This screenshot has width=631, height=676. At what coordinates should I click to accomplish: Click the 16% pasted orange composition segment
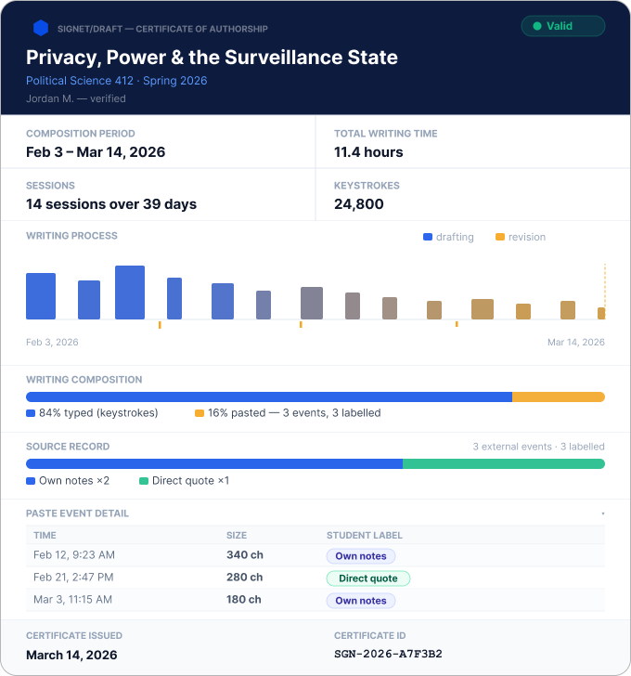pyautogui.click(x=559, y=396)
